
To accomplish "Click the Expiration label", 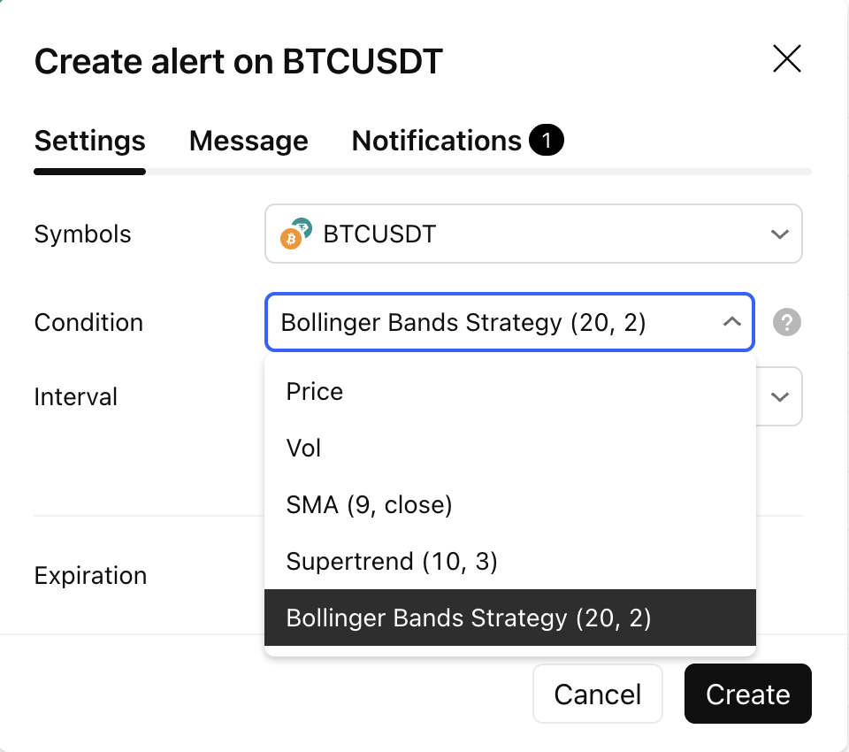I will click(90, 575).
